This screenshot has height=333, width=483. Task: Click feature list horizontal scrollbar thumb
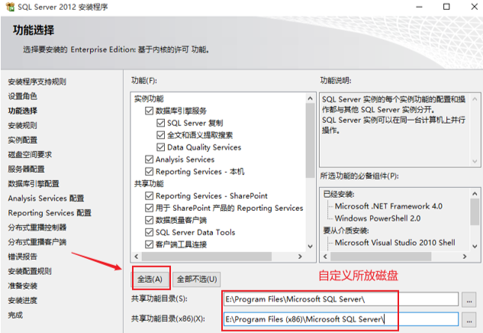tap(206, 257)
